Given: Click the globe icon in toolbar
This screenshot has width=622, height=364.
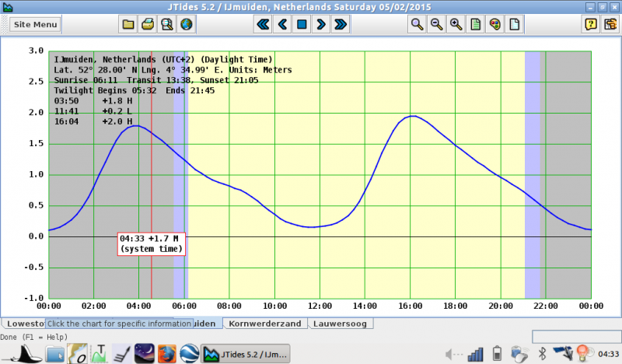Looking at the screenshot, I should (x=186, y=24).
